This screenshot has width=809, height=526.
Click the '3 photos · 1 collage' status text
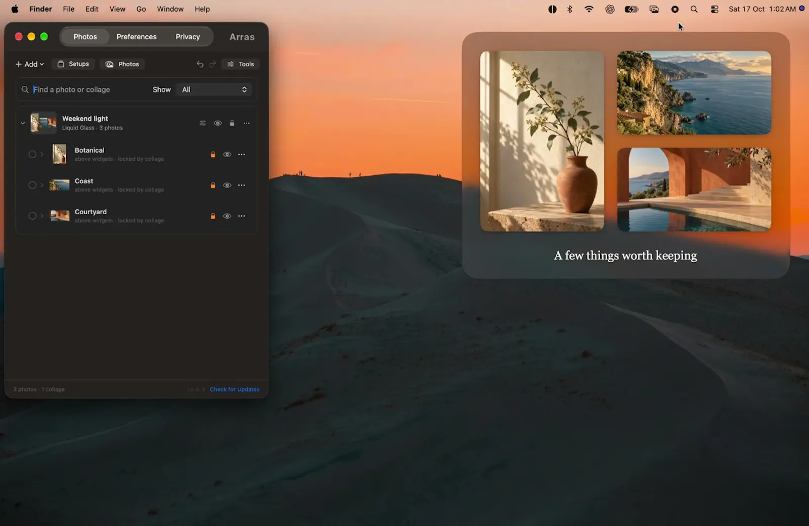(39, 390)
